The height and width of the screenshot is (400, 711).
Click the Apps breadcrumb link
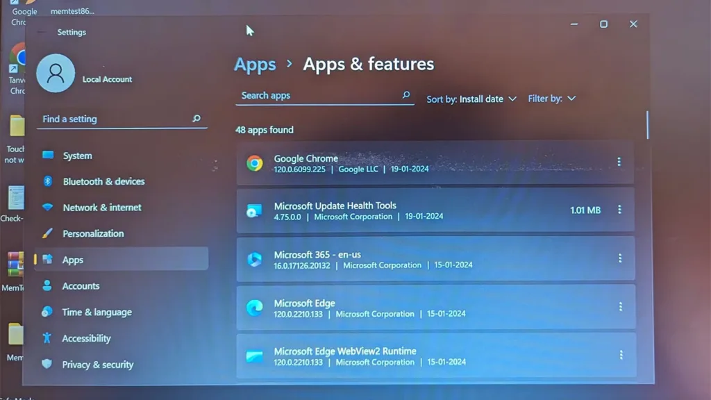(255, 65)
